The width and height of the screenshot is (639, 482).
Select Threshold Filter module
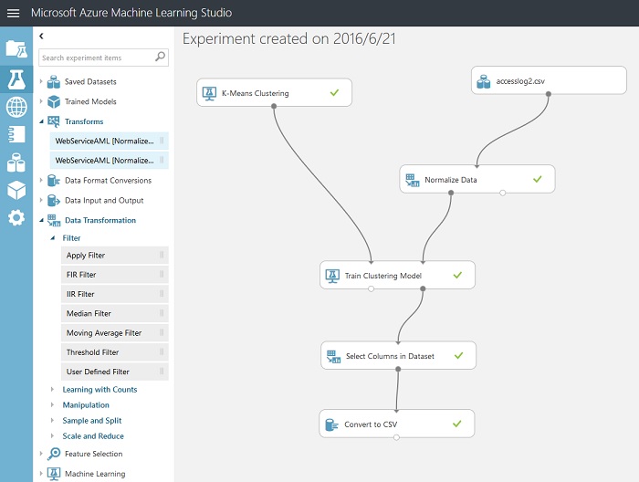tap(114, 352)
